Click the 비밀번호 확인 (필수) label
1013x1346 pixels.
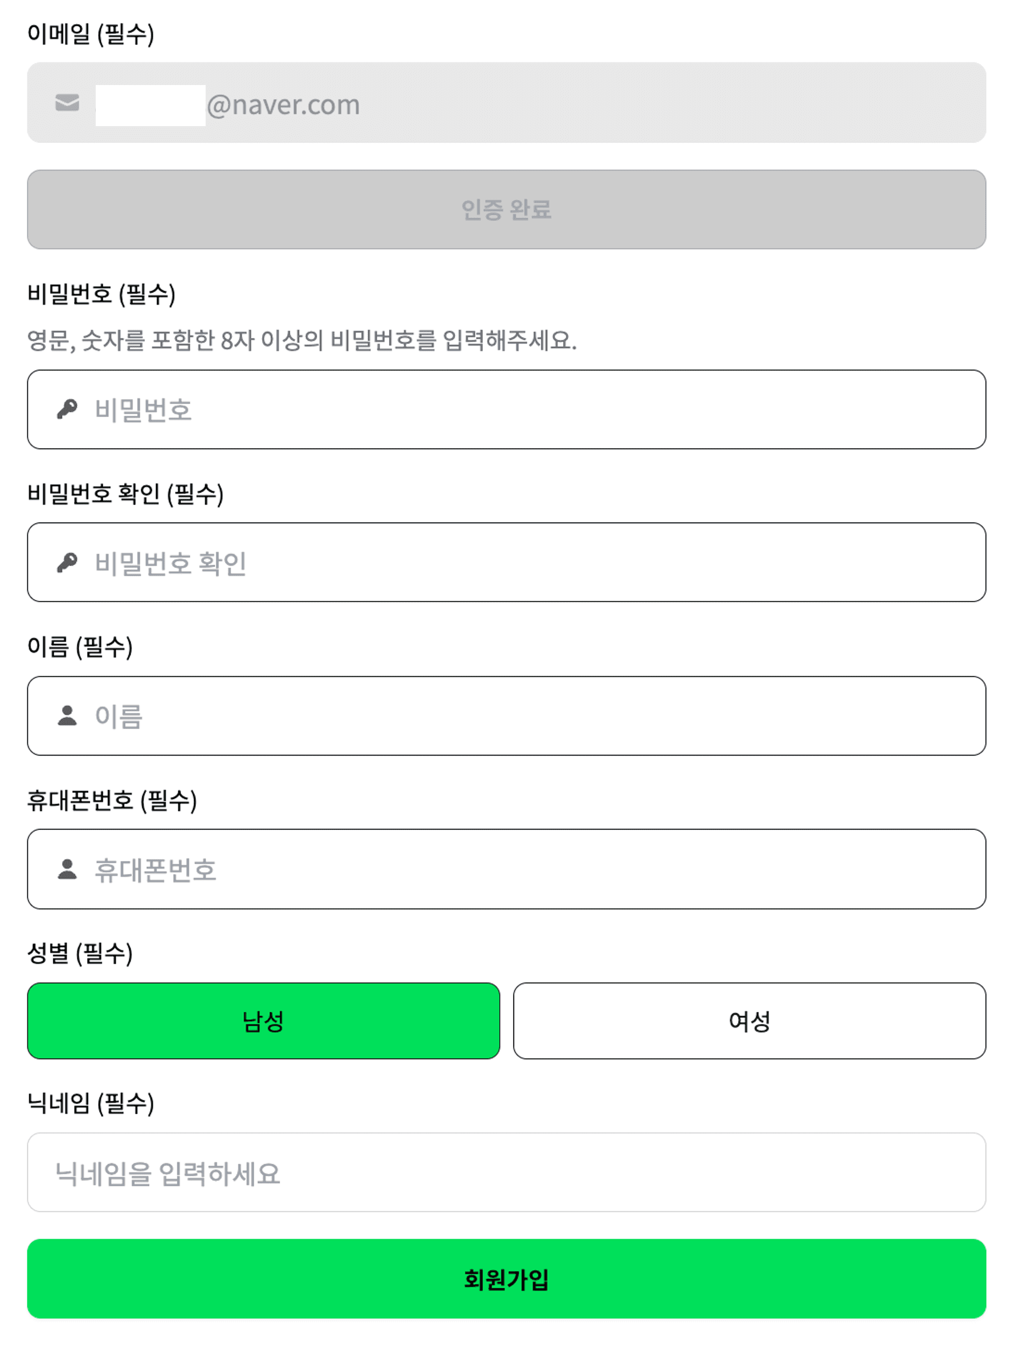click(126, 494)
